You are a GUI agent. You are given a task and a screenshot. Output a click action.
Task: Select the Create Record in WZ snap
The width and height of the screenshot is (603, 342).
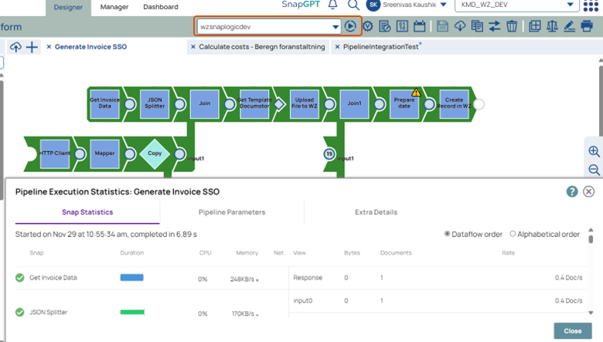(x=454, y=103)
